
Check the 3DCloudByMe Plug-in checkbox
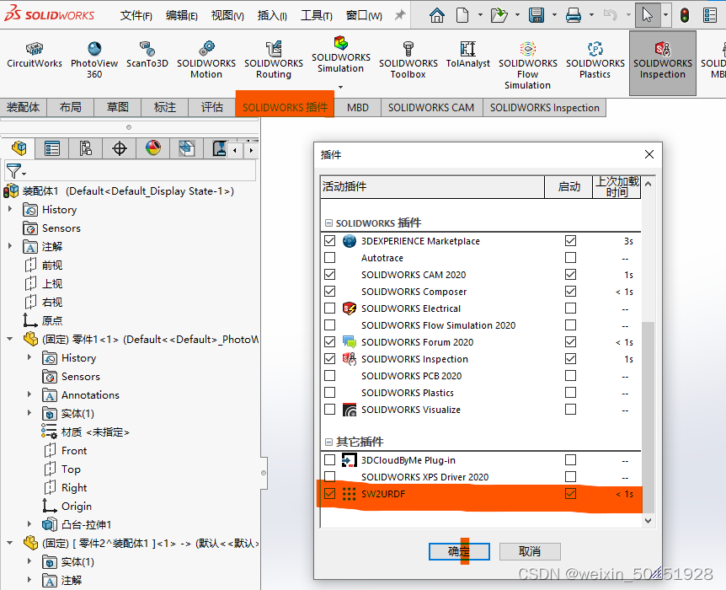[329, 459]
